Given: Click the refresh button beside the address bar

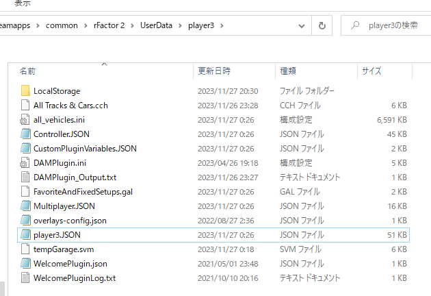Looking at the screenshot, I should point(322,25).
